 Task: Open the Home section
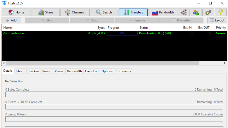click(x=16, y=12)
